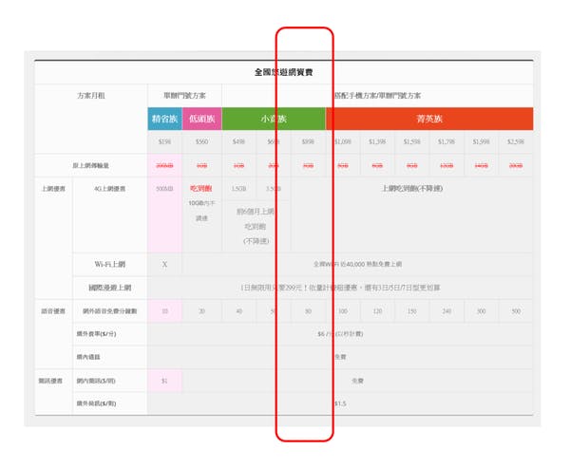570x467 pixels.
Task: Click the 網外語音免費分鐘數 row label
Action: (110, 311)
